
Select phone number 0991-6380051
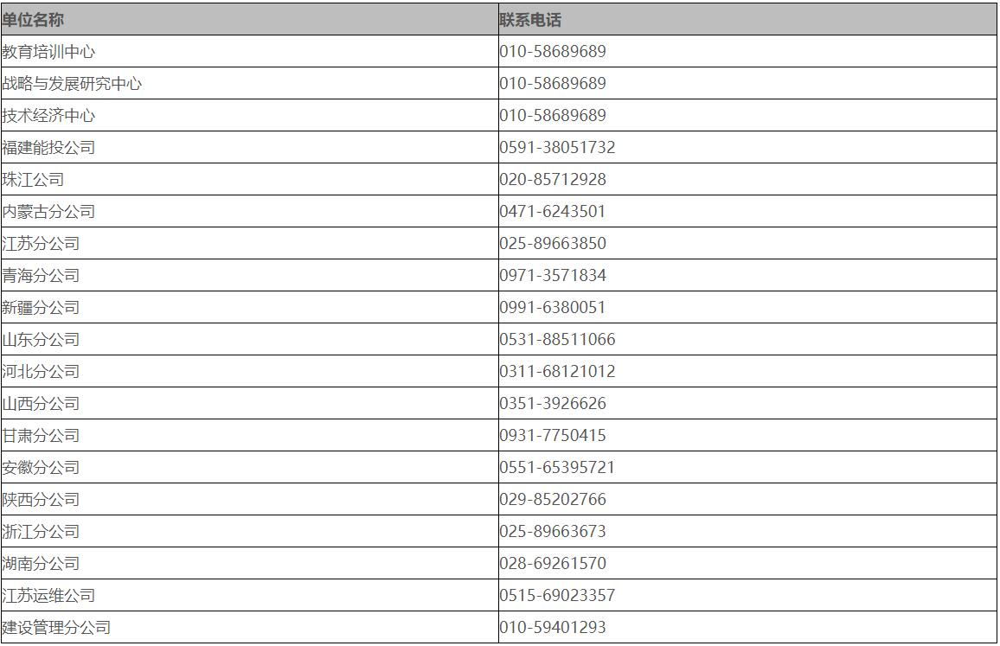click(553, 308)
